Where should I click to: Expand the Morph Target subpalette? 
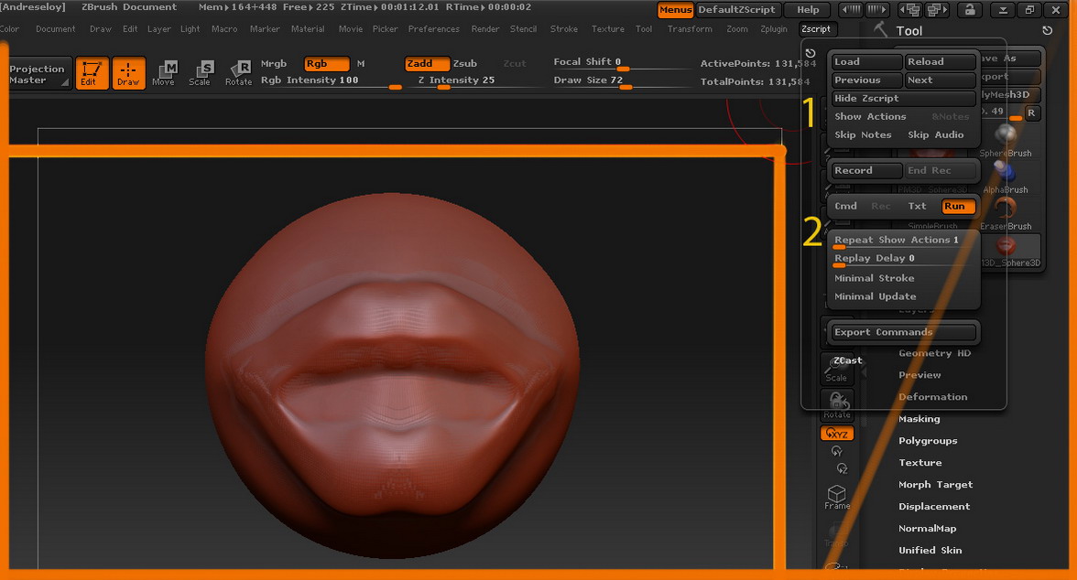936,485
